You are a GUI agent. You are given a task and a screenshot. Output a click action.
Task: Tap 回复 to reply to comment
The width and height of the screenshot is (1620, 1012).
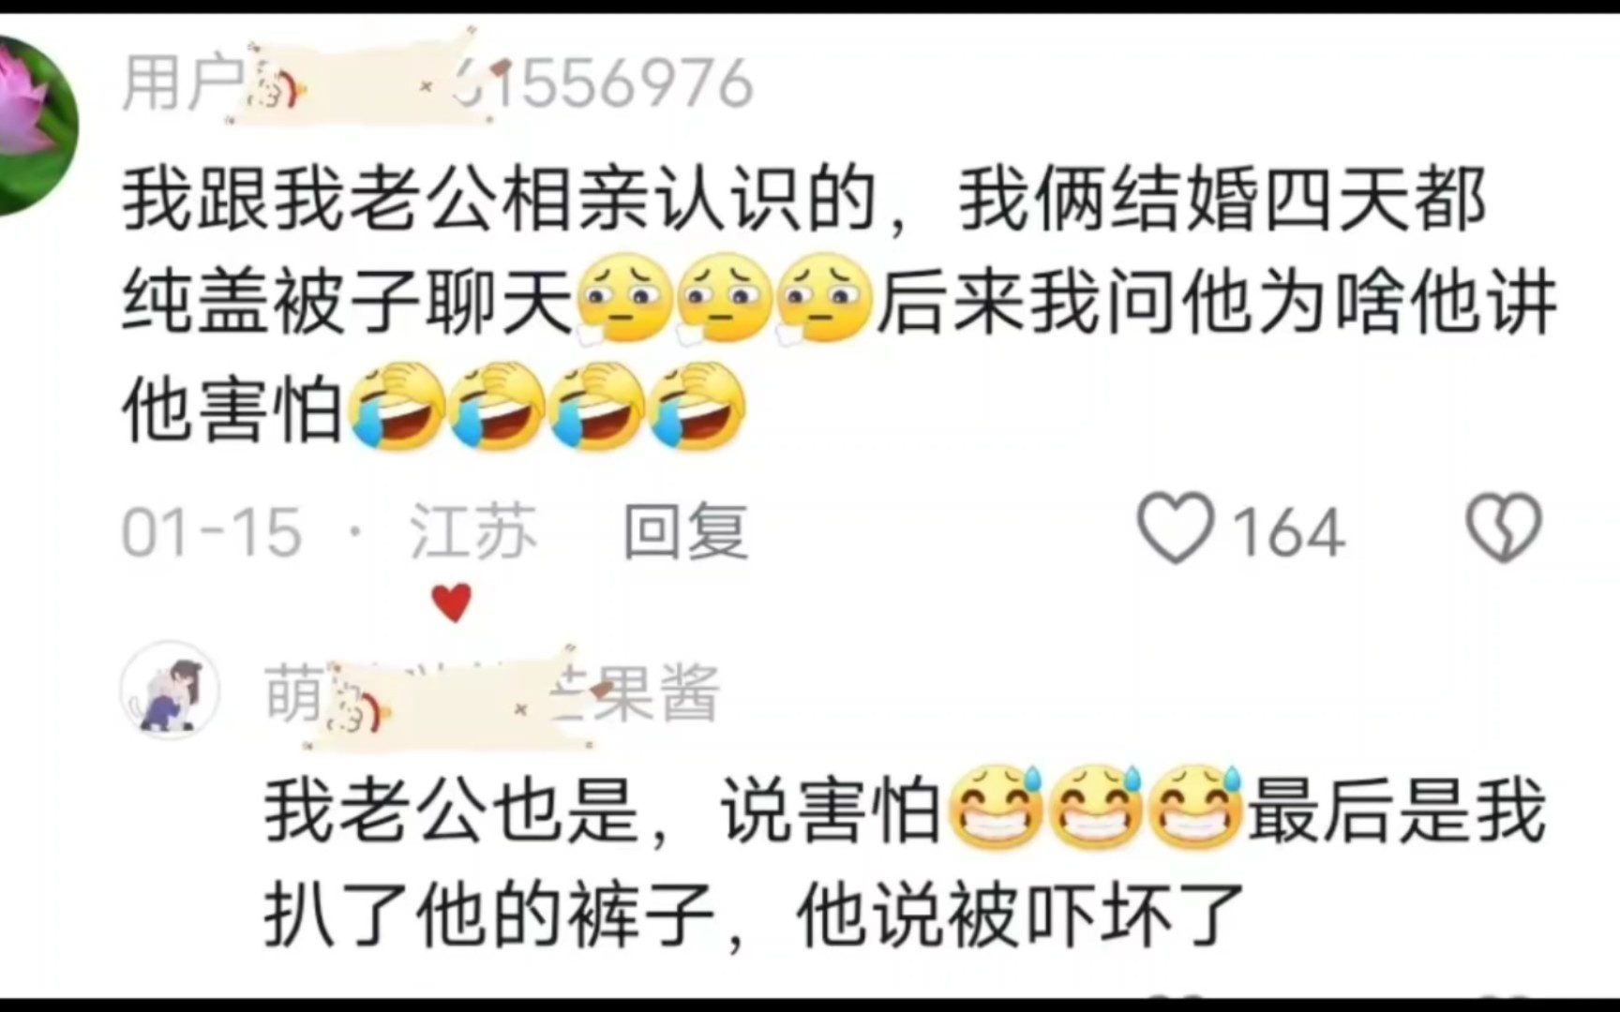[686, 531]
